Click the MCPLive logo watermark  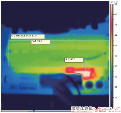pos(107,110)
